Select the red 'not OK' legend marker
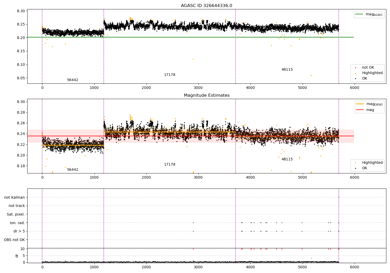 click(x=355, y=68)
